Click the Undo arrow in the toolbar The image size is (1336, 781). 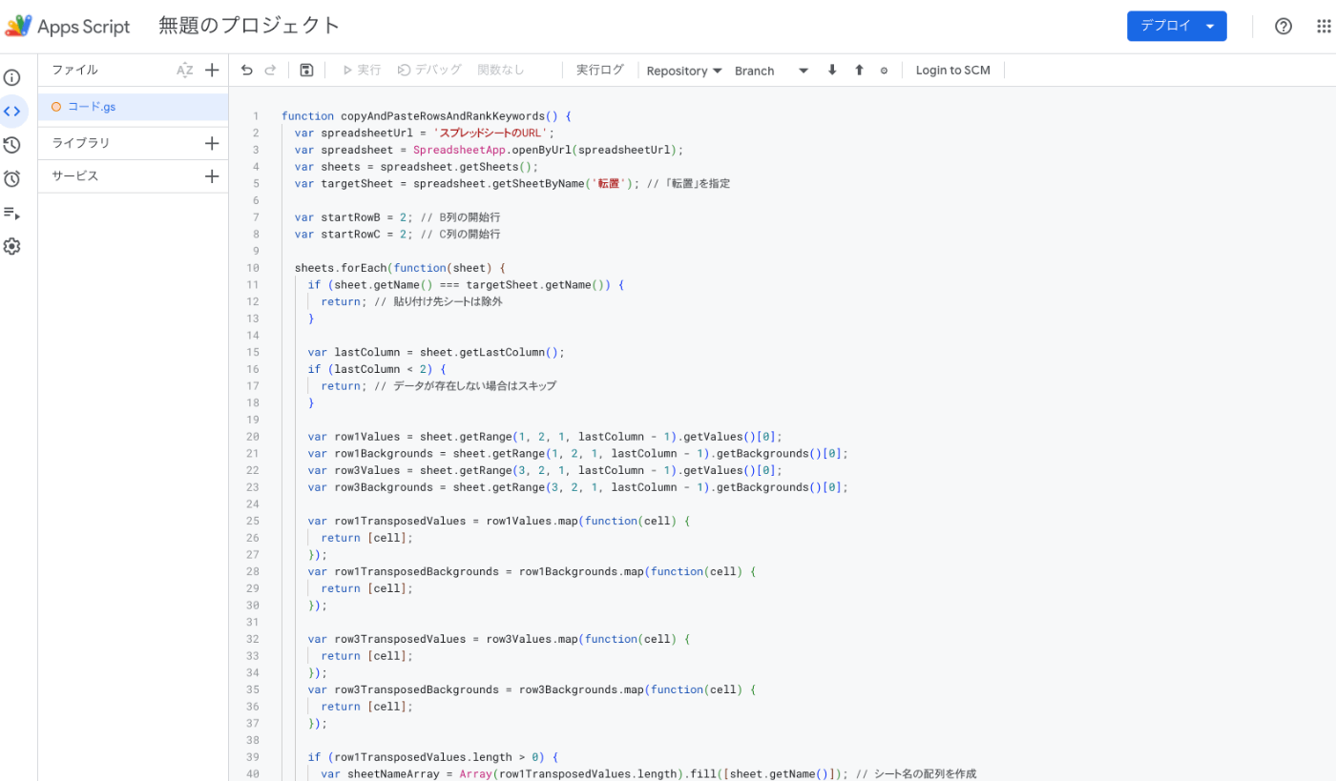coord(247,70)
